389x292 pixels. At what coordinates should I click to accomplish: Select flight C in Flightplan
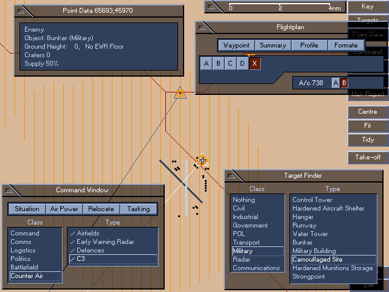click(230, 63)
